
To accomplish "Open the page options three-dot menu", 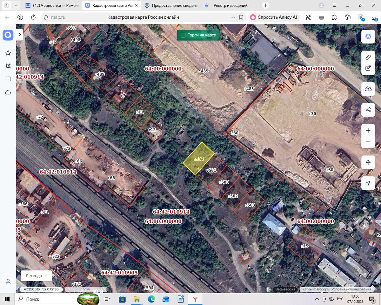I will [233, 17].
